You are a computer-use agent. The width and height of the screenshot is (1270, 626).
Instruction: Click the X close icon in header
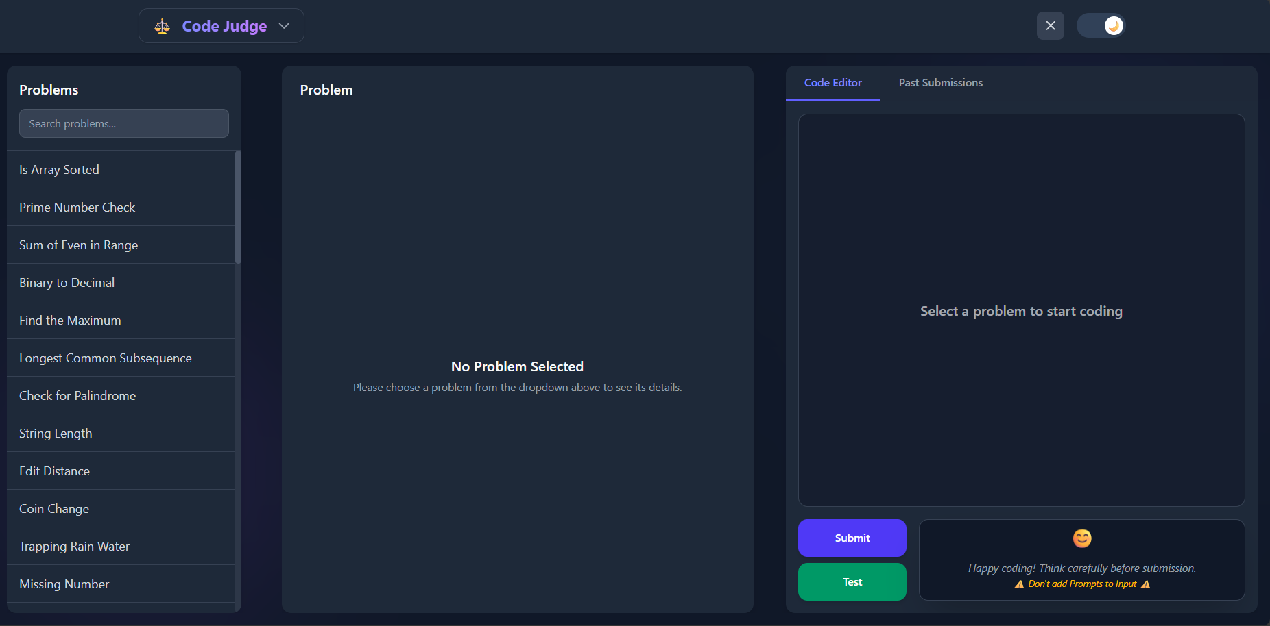coord(1050,26)
